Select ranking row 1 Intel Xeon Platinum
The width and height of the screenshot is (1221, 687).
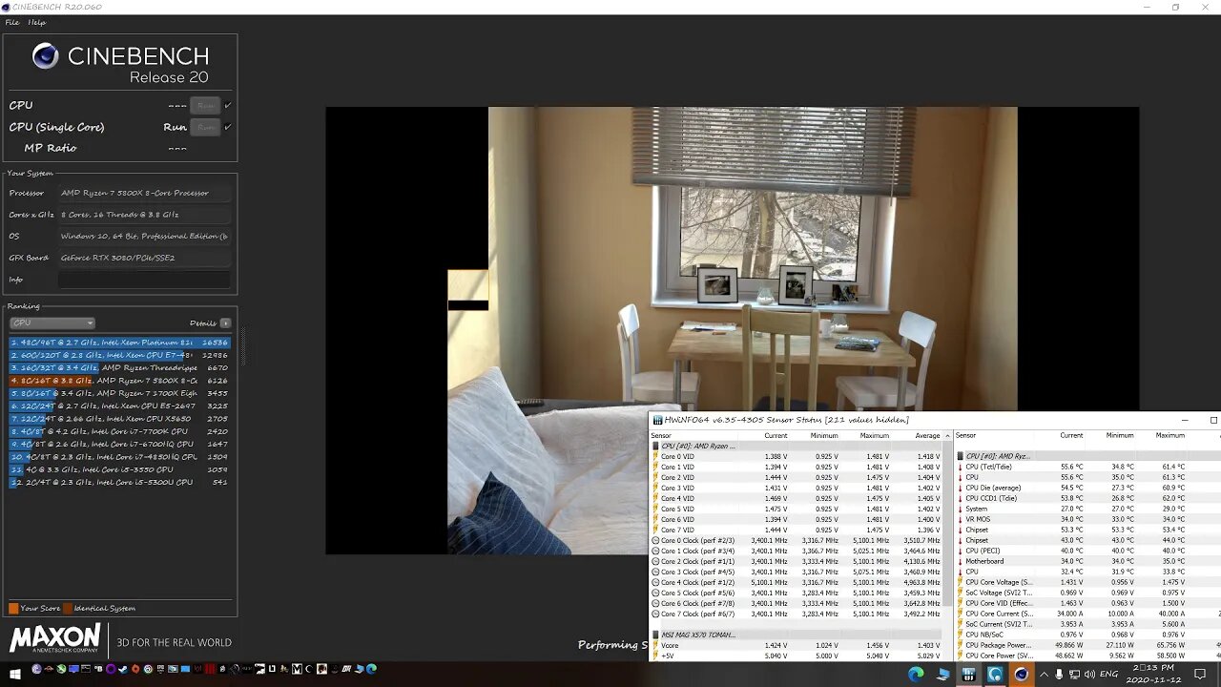pos(119,343)
